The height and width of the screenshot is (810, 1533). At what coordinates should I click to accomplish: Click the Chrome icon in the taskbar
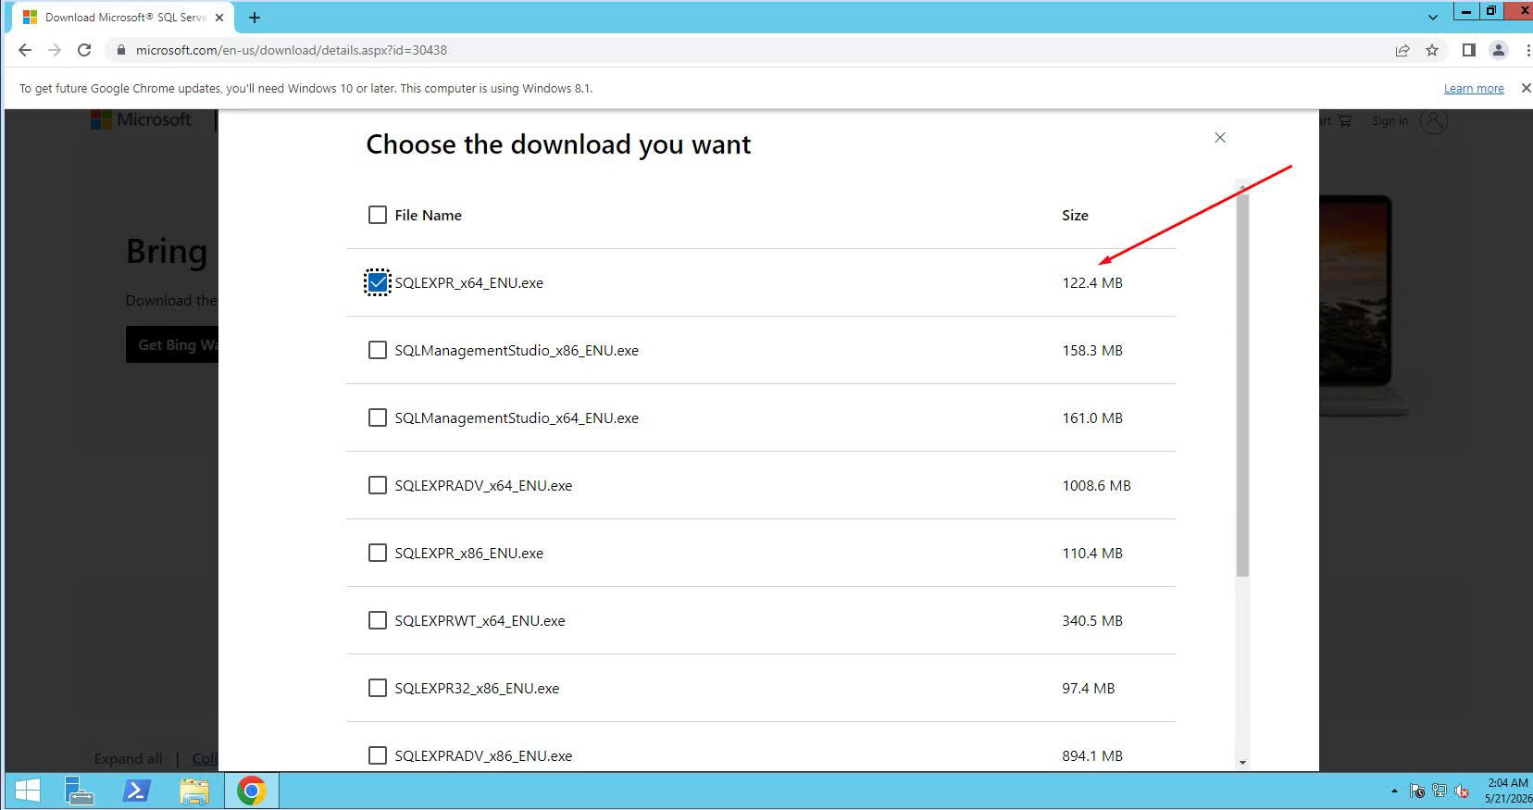tap(251, 791)
